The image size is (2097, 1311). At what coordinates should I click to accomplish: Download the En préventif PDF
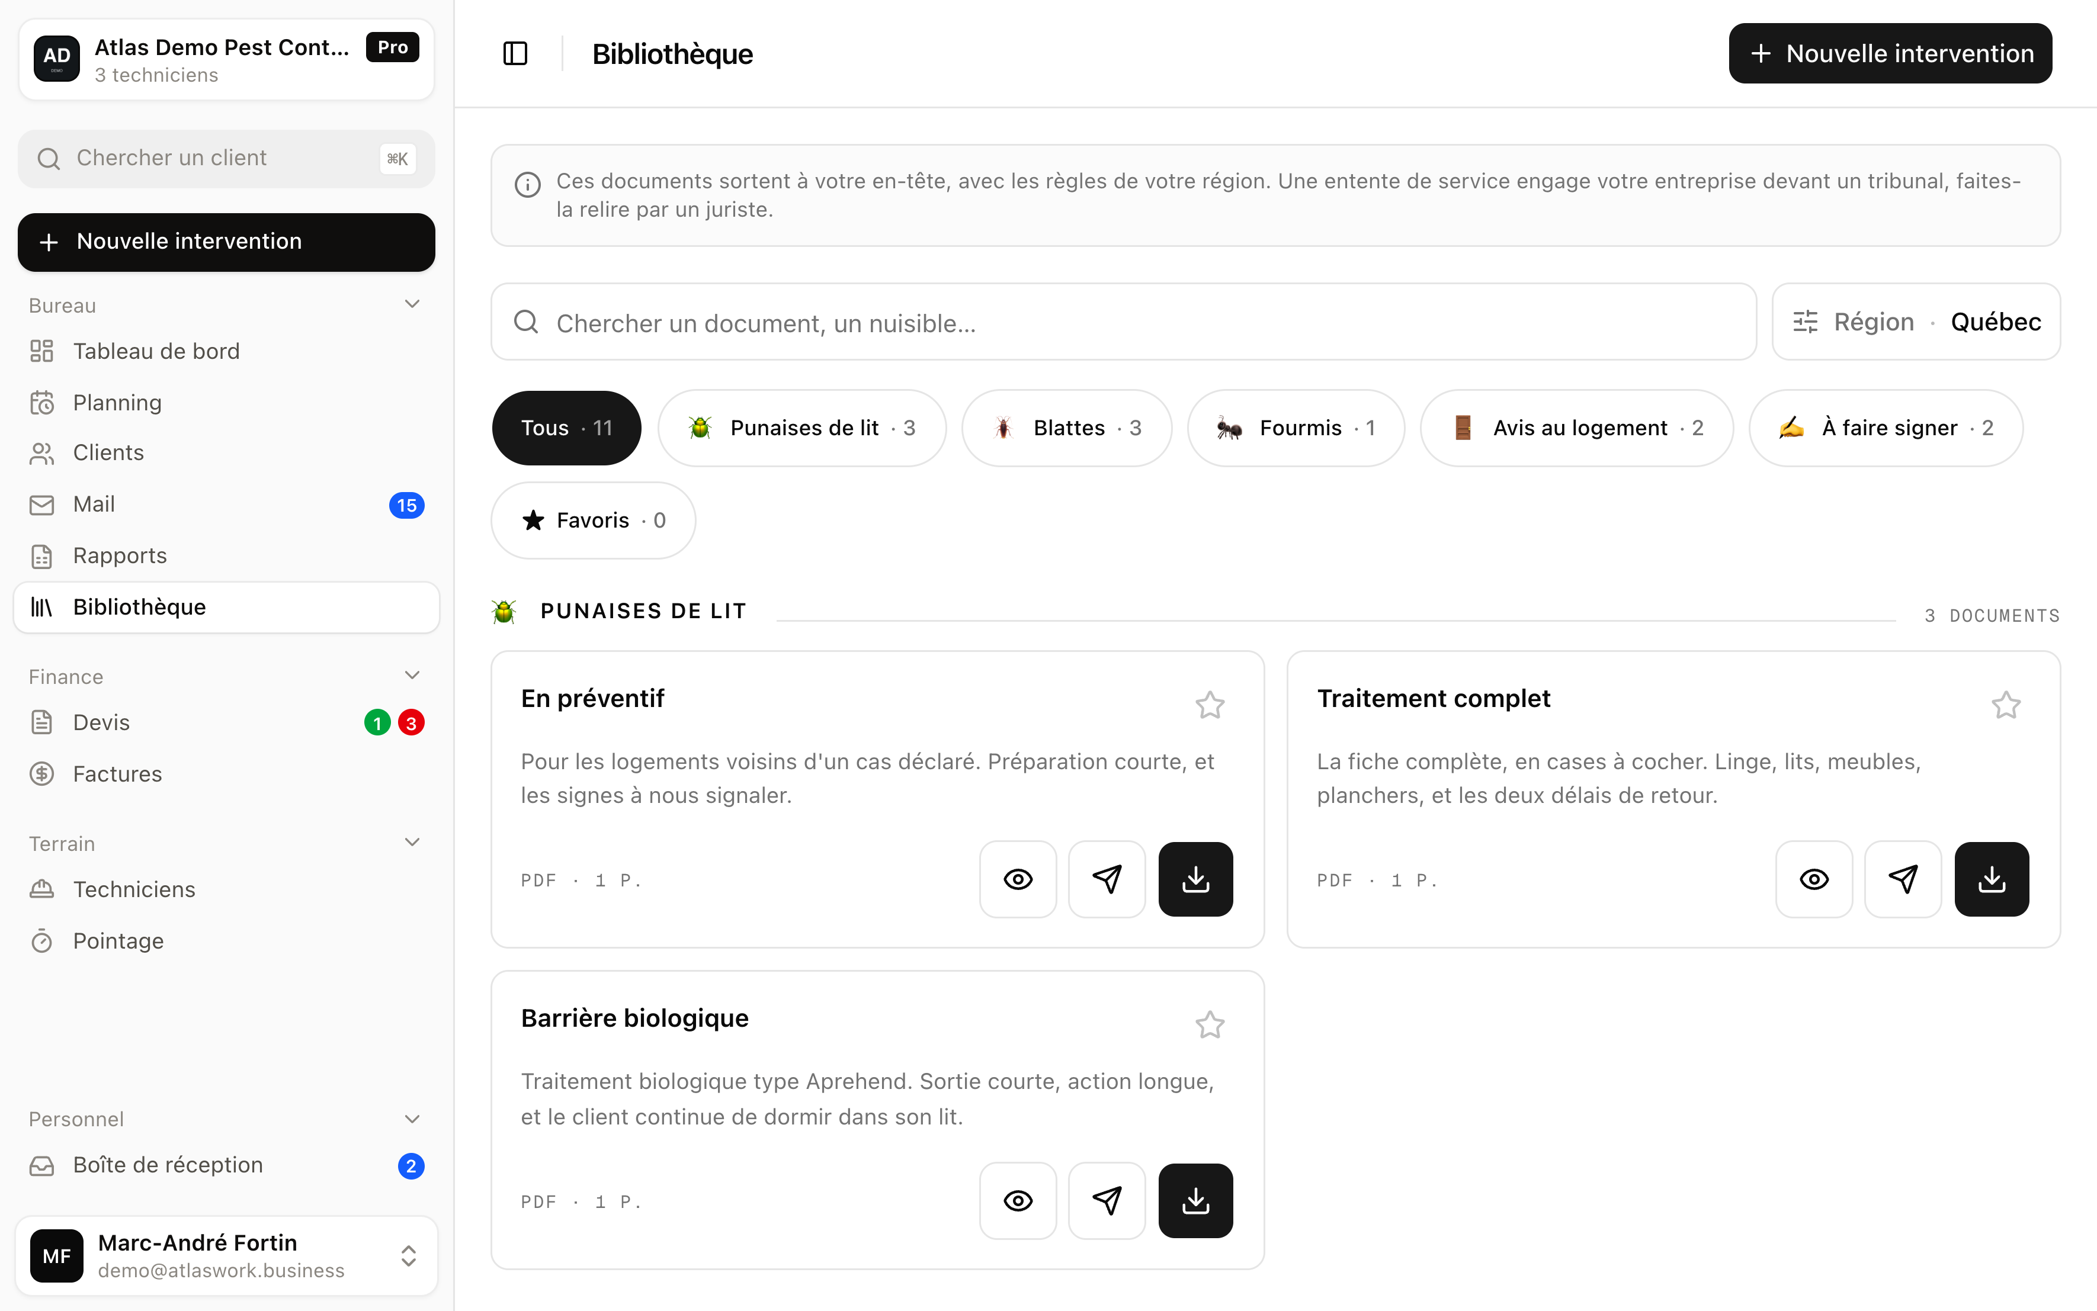coord(1196,879)
